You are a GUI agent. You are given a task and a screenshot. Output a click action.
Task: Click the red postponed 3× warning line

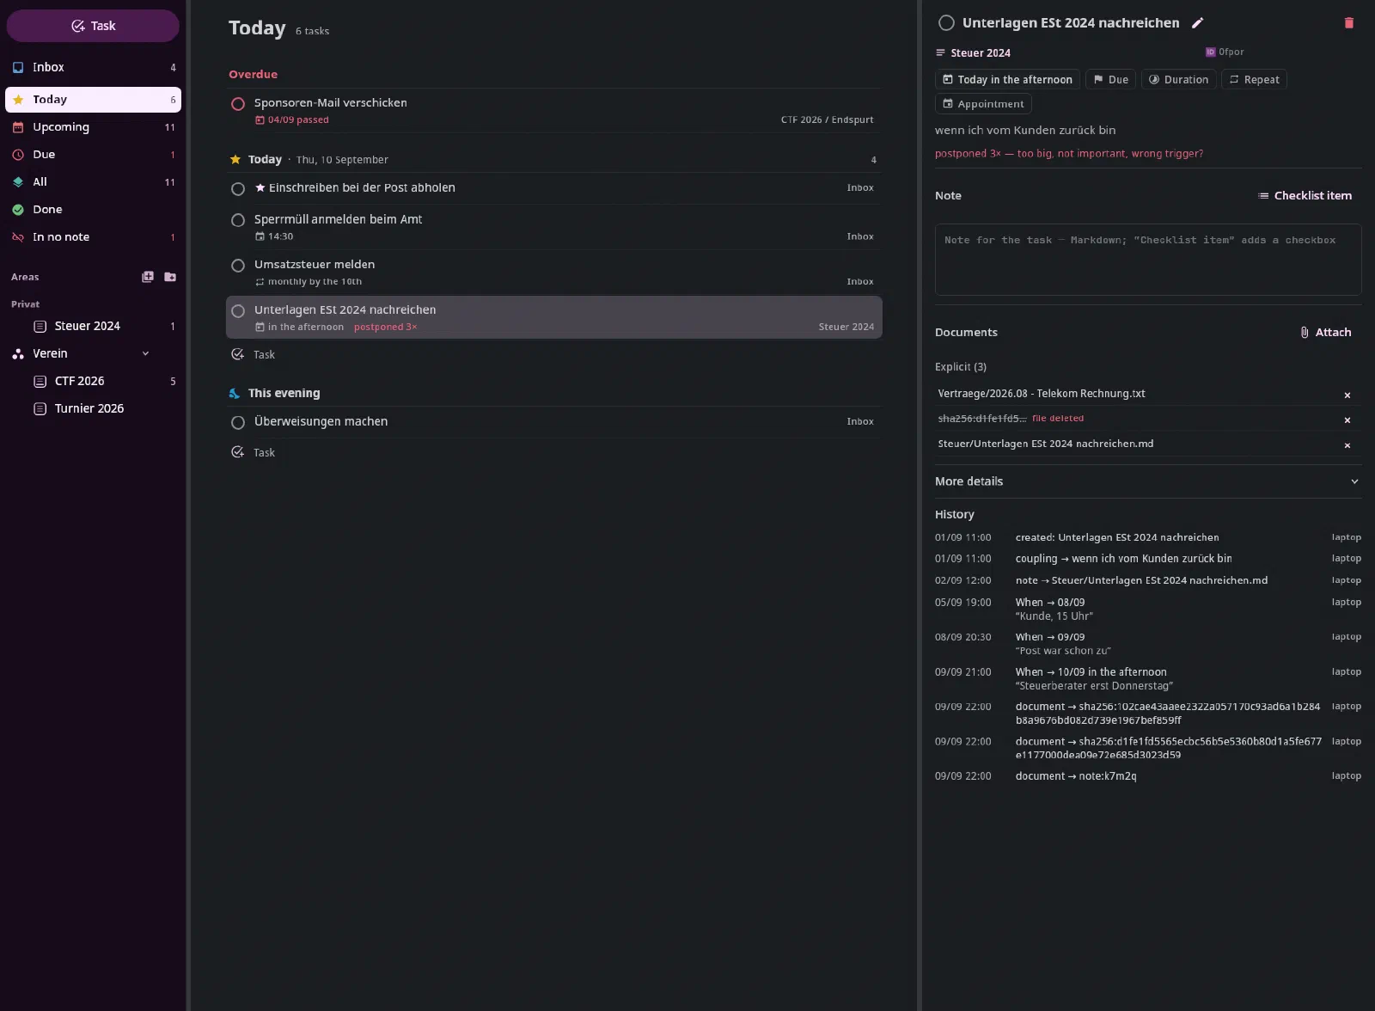[x=1069, y=154]
